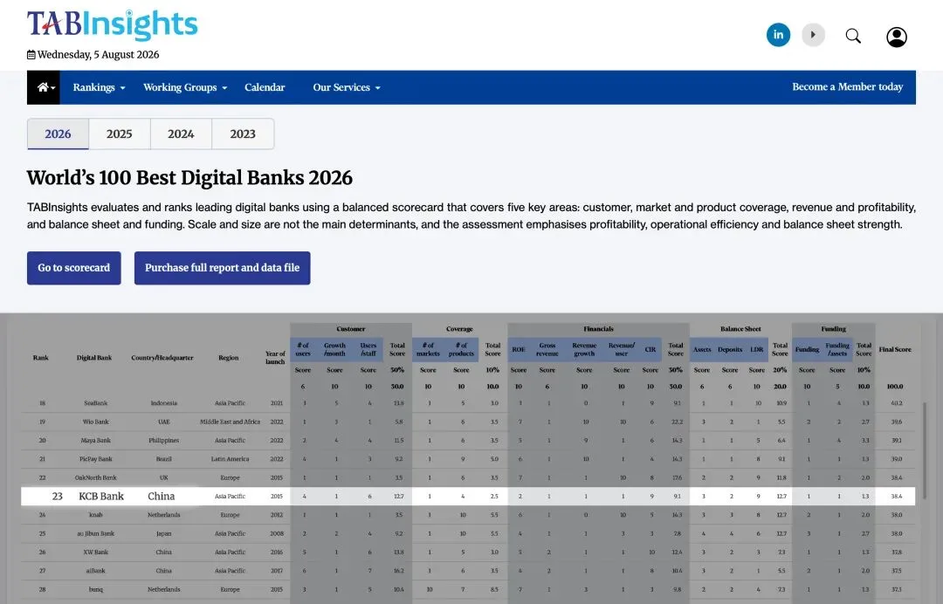Click the CIR column header
This screenshot has height=604, width=943.
(x=650, y=349)
